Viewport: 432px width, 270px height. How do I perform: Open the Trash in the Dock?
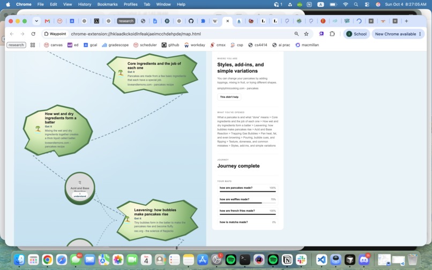[413, 259]
